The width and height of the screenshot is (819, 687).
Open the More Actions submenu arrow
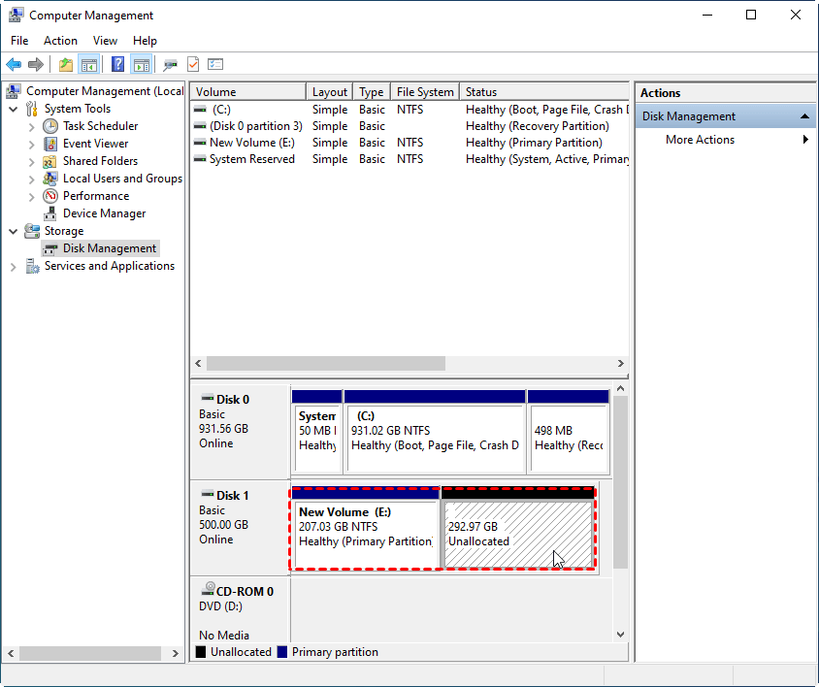[806, 140]
